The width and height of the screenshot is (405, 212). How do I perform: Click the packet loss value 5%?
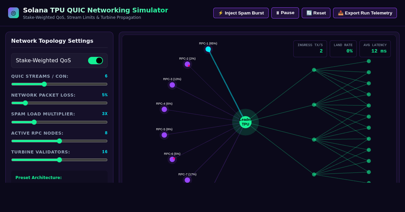click(x=105, y=95)
